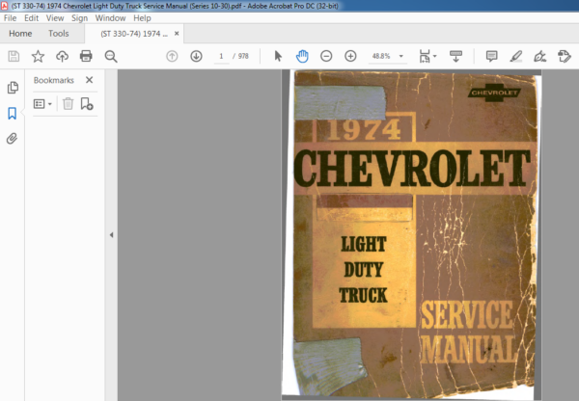This screenshot has width=579, height=401.
Task: Go to next page arrow icon
Action: tap(196, 56)
